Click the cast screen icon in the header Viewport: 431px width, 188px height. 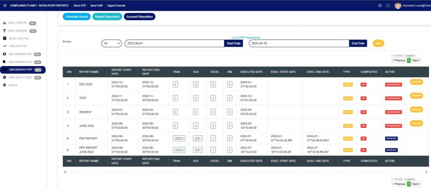[x=388, y=5]
